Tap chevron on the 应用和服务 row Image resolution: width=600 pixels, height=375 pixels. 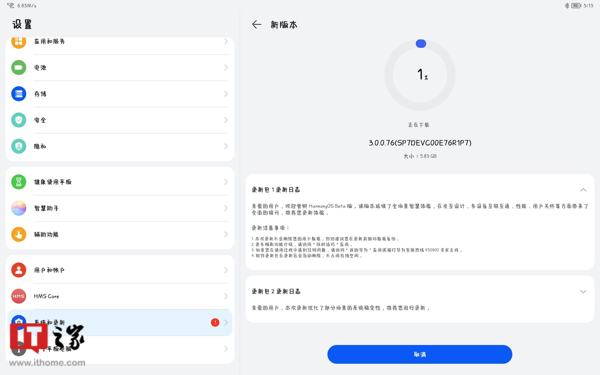[x=226, y=41]
